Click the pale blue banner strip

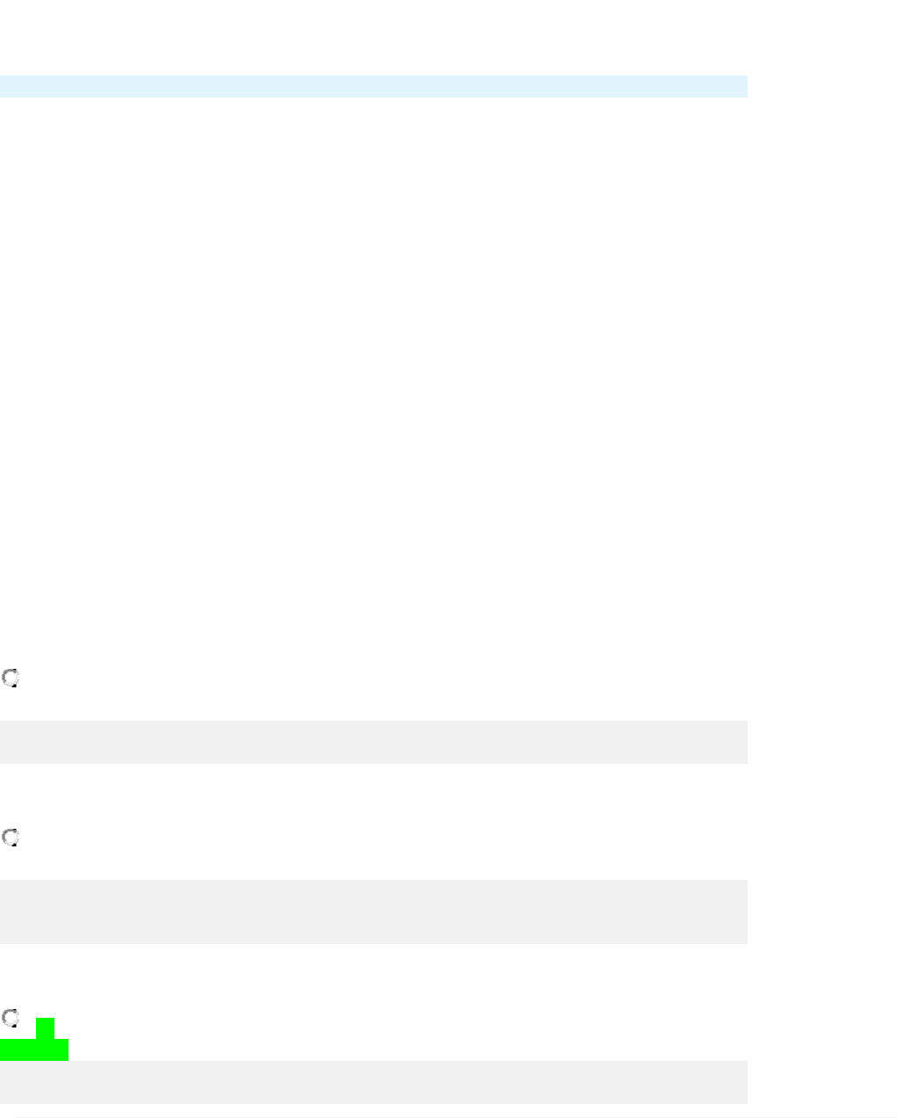[x=373, y=86]
